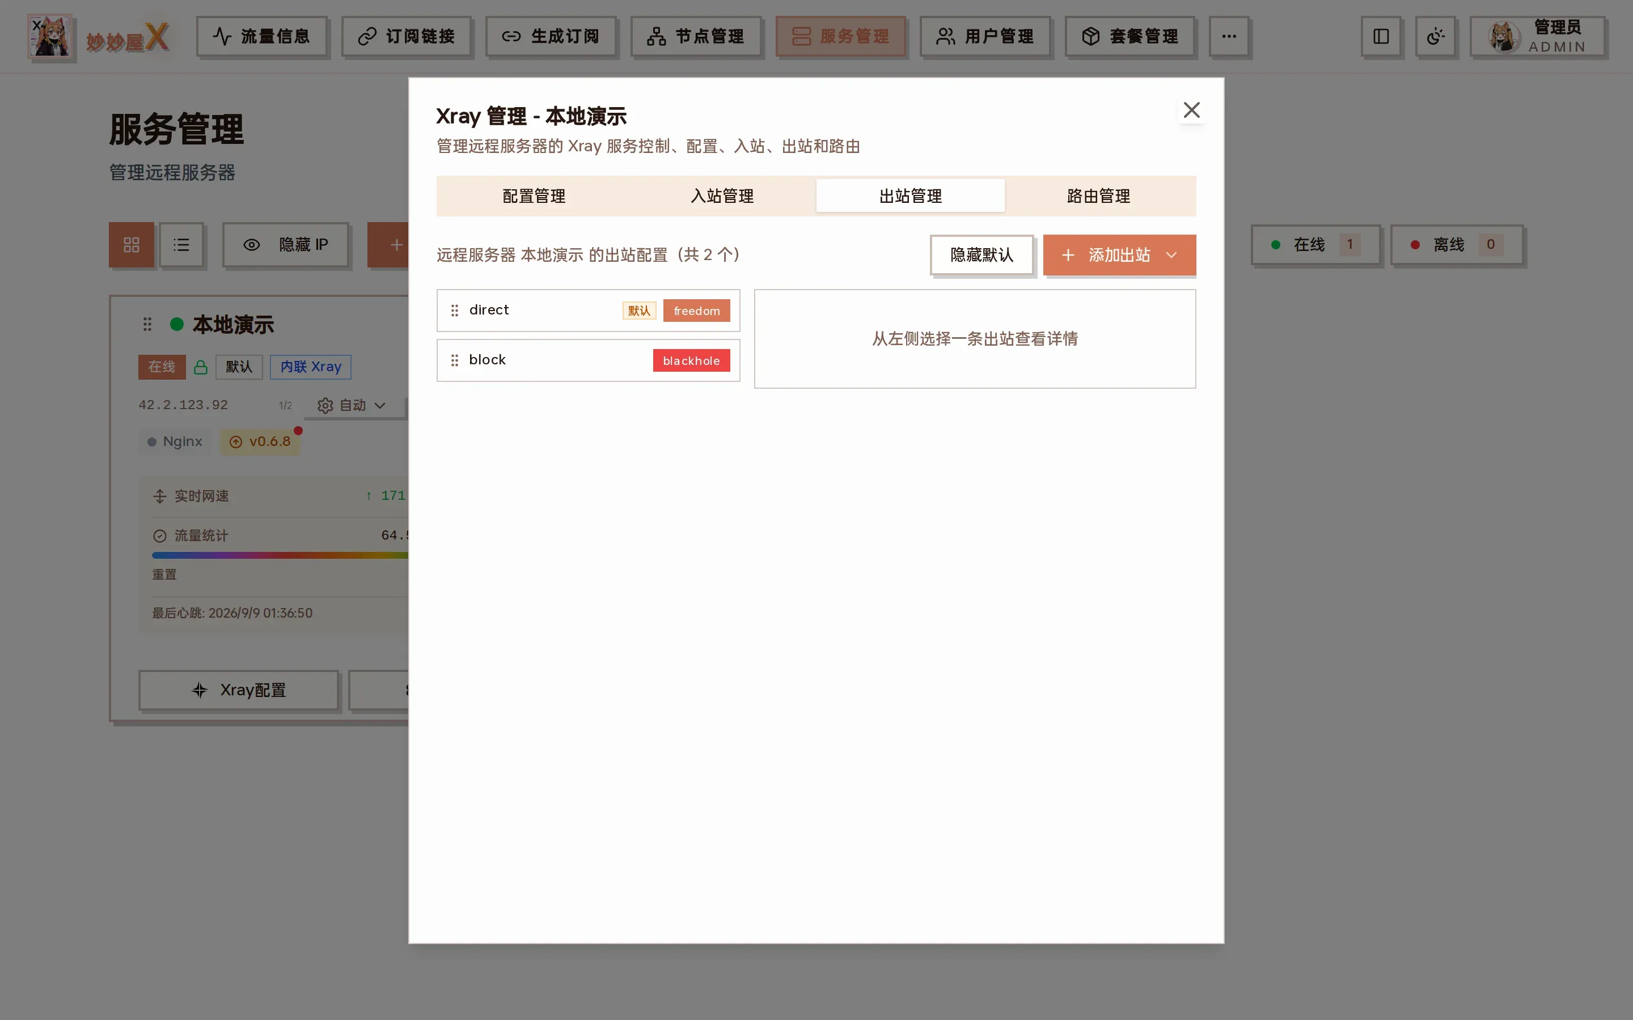Switch to the 入站管理 tab
This screenshot has height=1020, width=1633.
722,195
